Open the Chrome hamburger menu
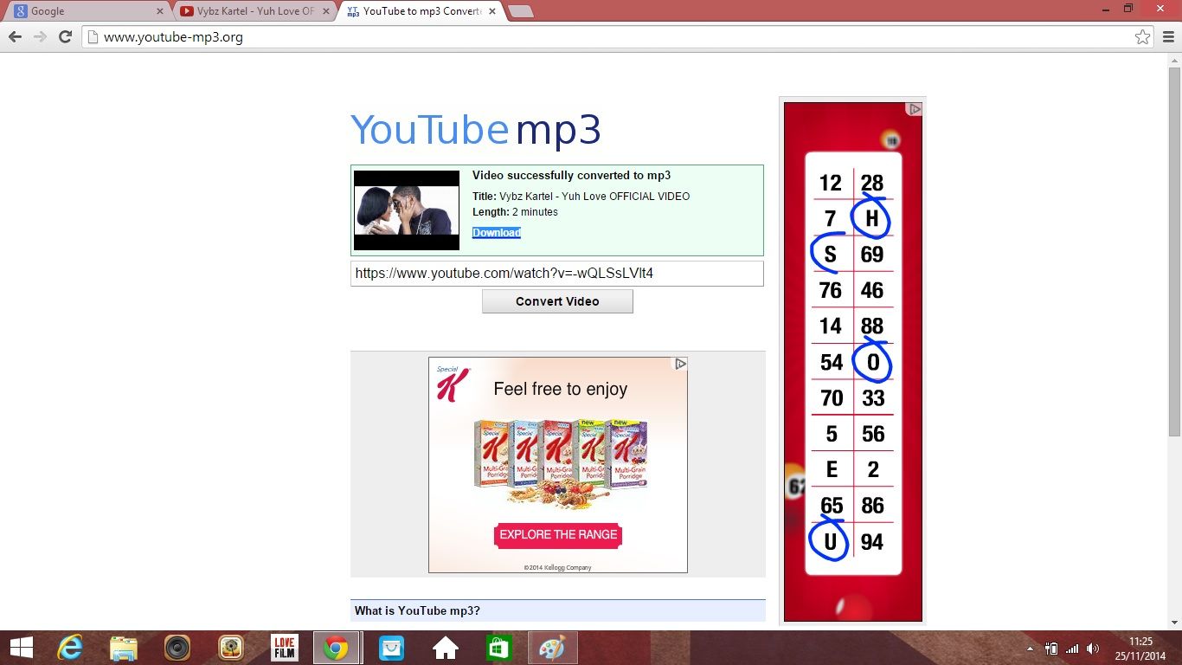The image size is (1182, 665). coord(1167,37)
